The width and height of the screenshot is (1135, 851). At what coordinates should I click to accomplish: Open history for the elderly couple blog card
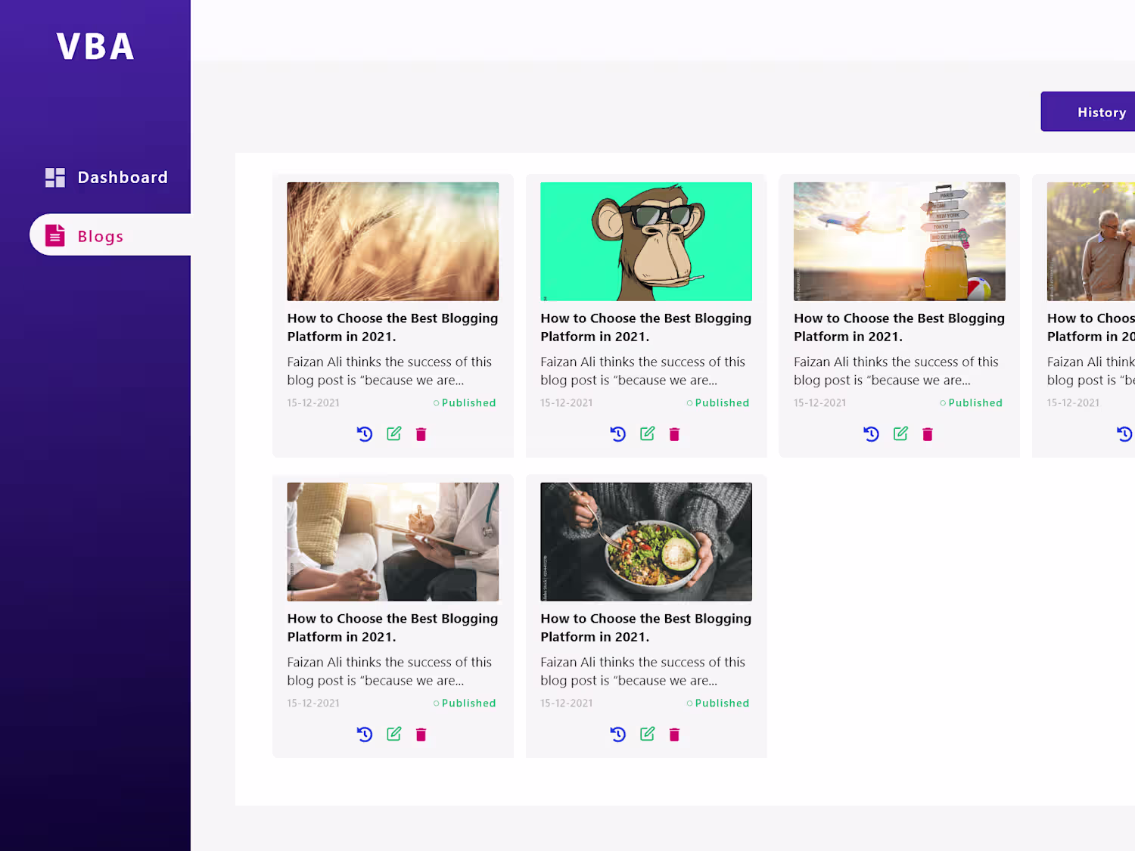click(x=1125, y=434)
